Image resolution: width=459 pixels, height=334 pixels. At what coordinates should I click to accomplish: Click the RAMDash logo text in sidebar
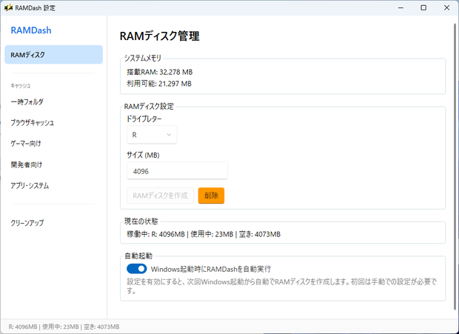pos(31,30)
